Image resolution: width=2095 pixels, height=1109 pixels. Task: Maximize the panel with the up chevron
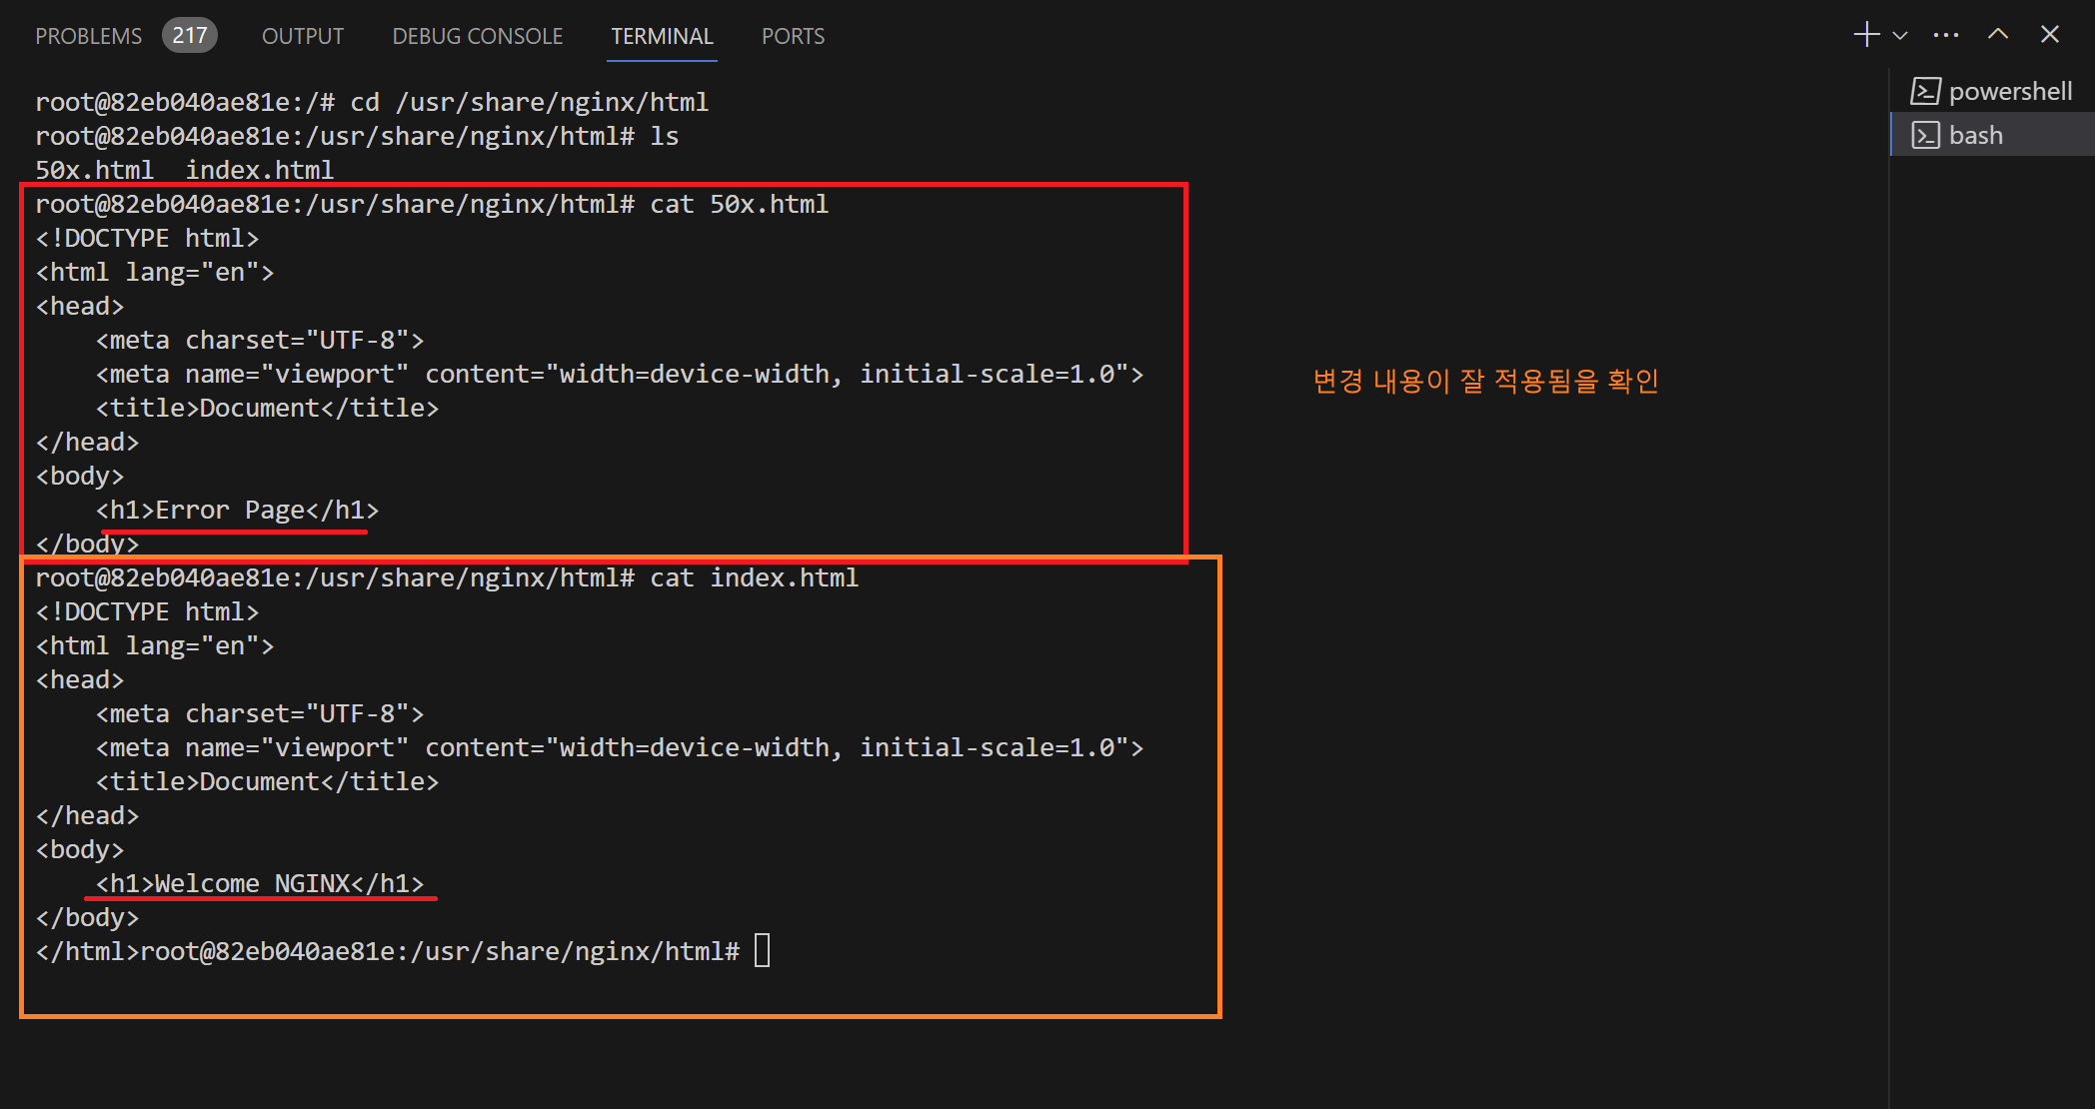tap(1997, 35)
